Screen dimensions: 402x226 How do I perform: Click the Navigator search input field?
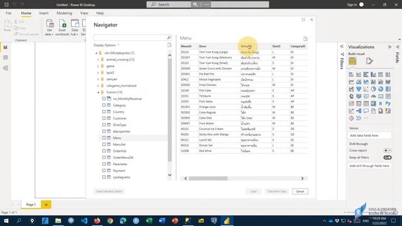(x=130, y=38)
